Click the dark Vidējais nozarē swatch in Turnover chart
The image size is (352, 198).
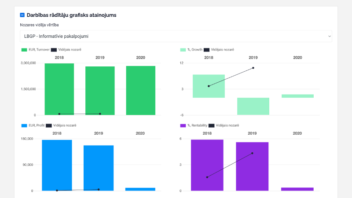54,50
